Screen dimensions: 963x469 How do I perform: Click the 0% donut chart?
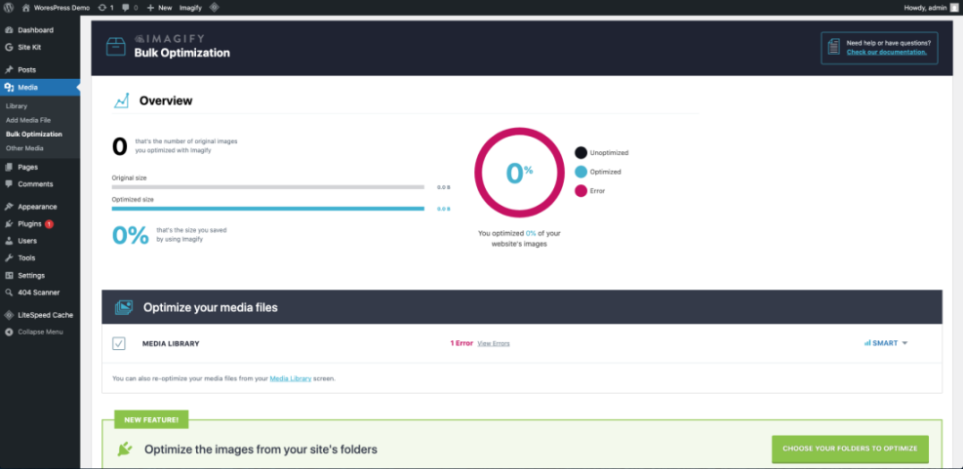pyautogui.click(x=519, y=173)
